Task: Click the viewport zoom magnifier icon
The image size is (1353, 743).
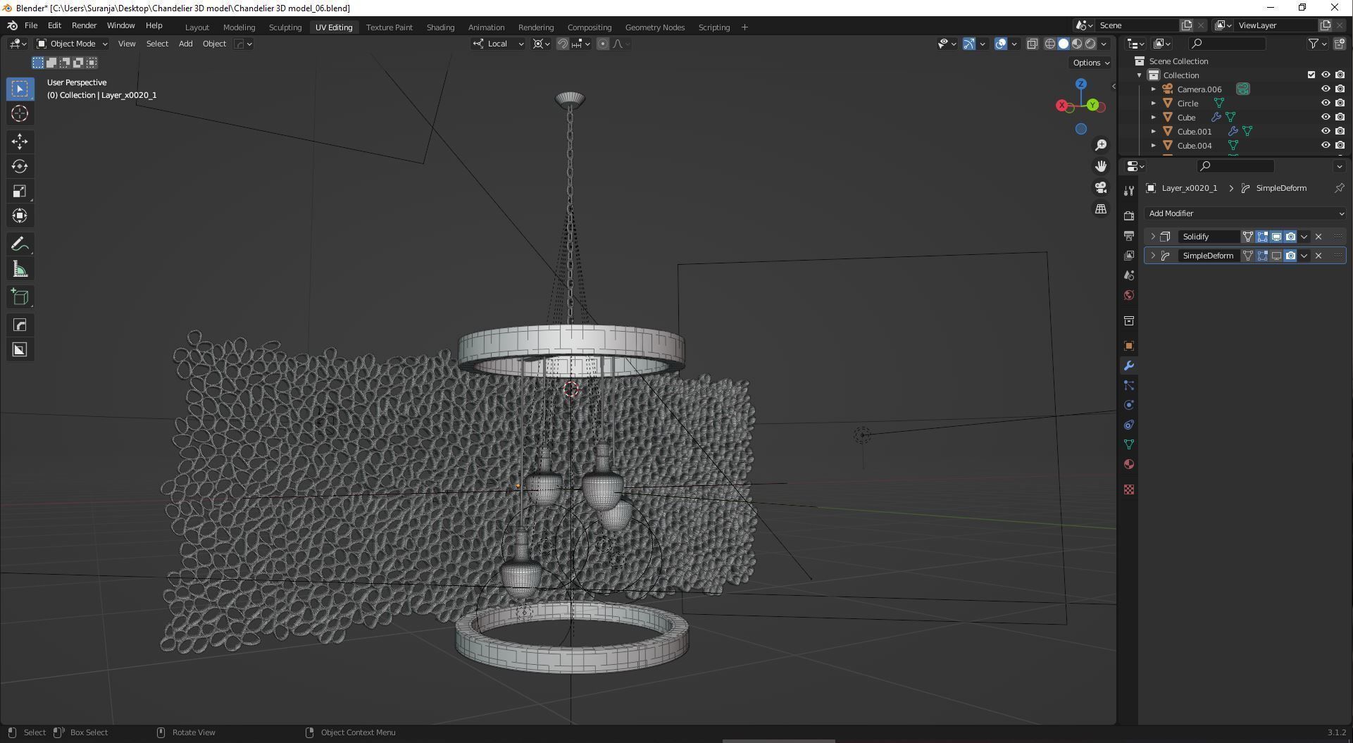Action: [1101, 145]
